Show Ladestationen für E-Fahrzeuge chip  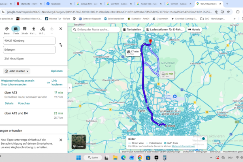pyautogui.click(x=164, y=30)
